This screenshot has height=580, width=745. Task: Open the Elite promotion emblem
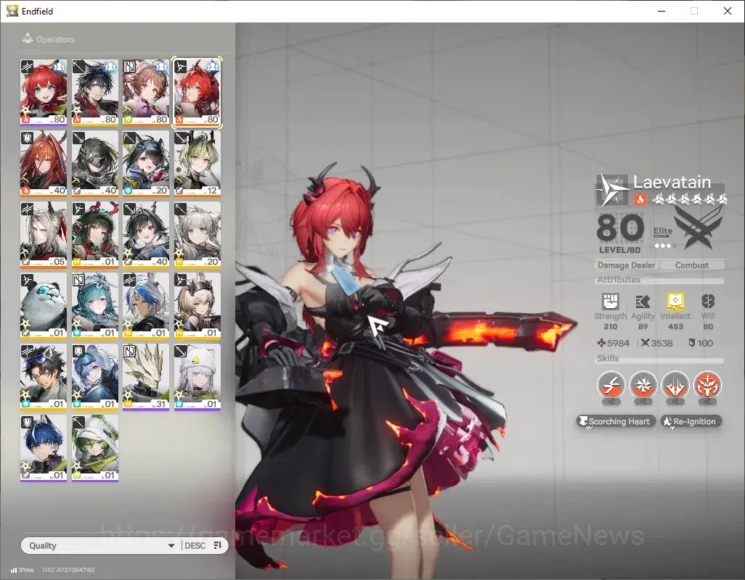point(697,229)
